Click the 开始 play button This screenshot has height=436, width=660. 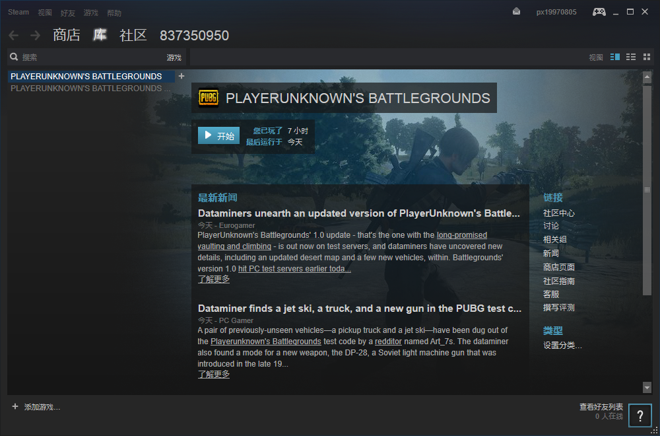pyautogui.click(x=219, y=135)
